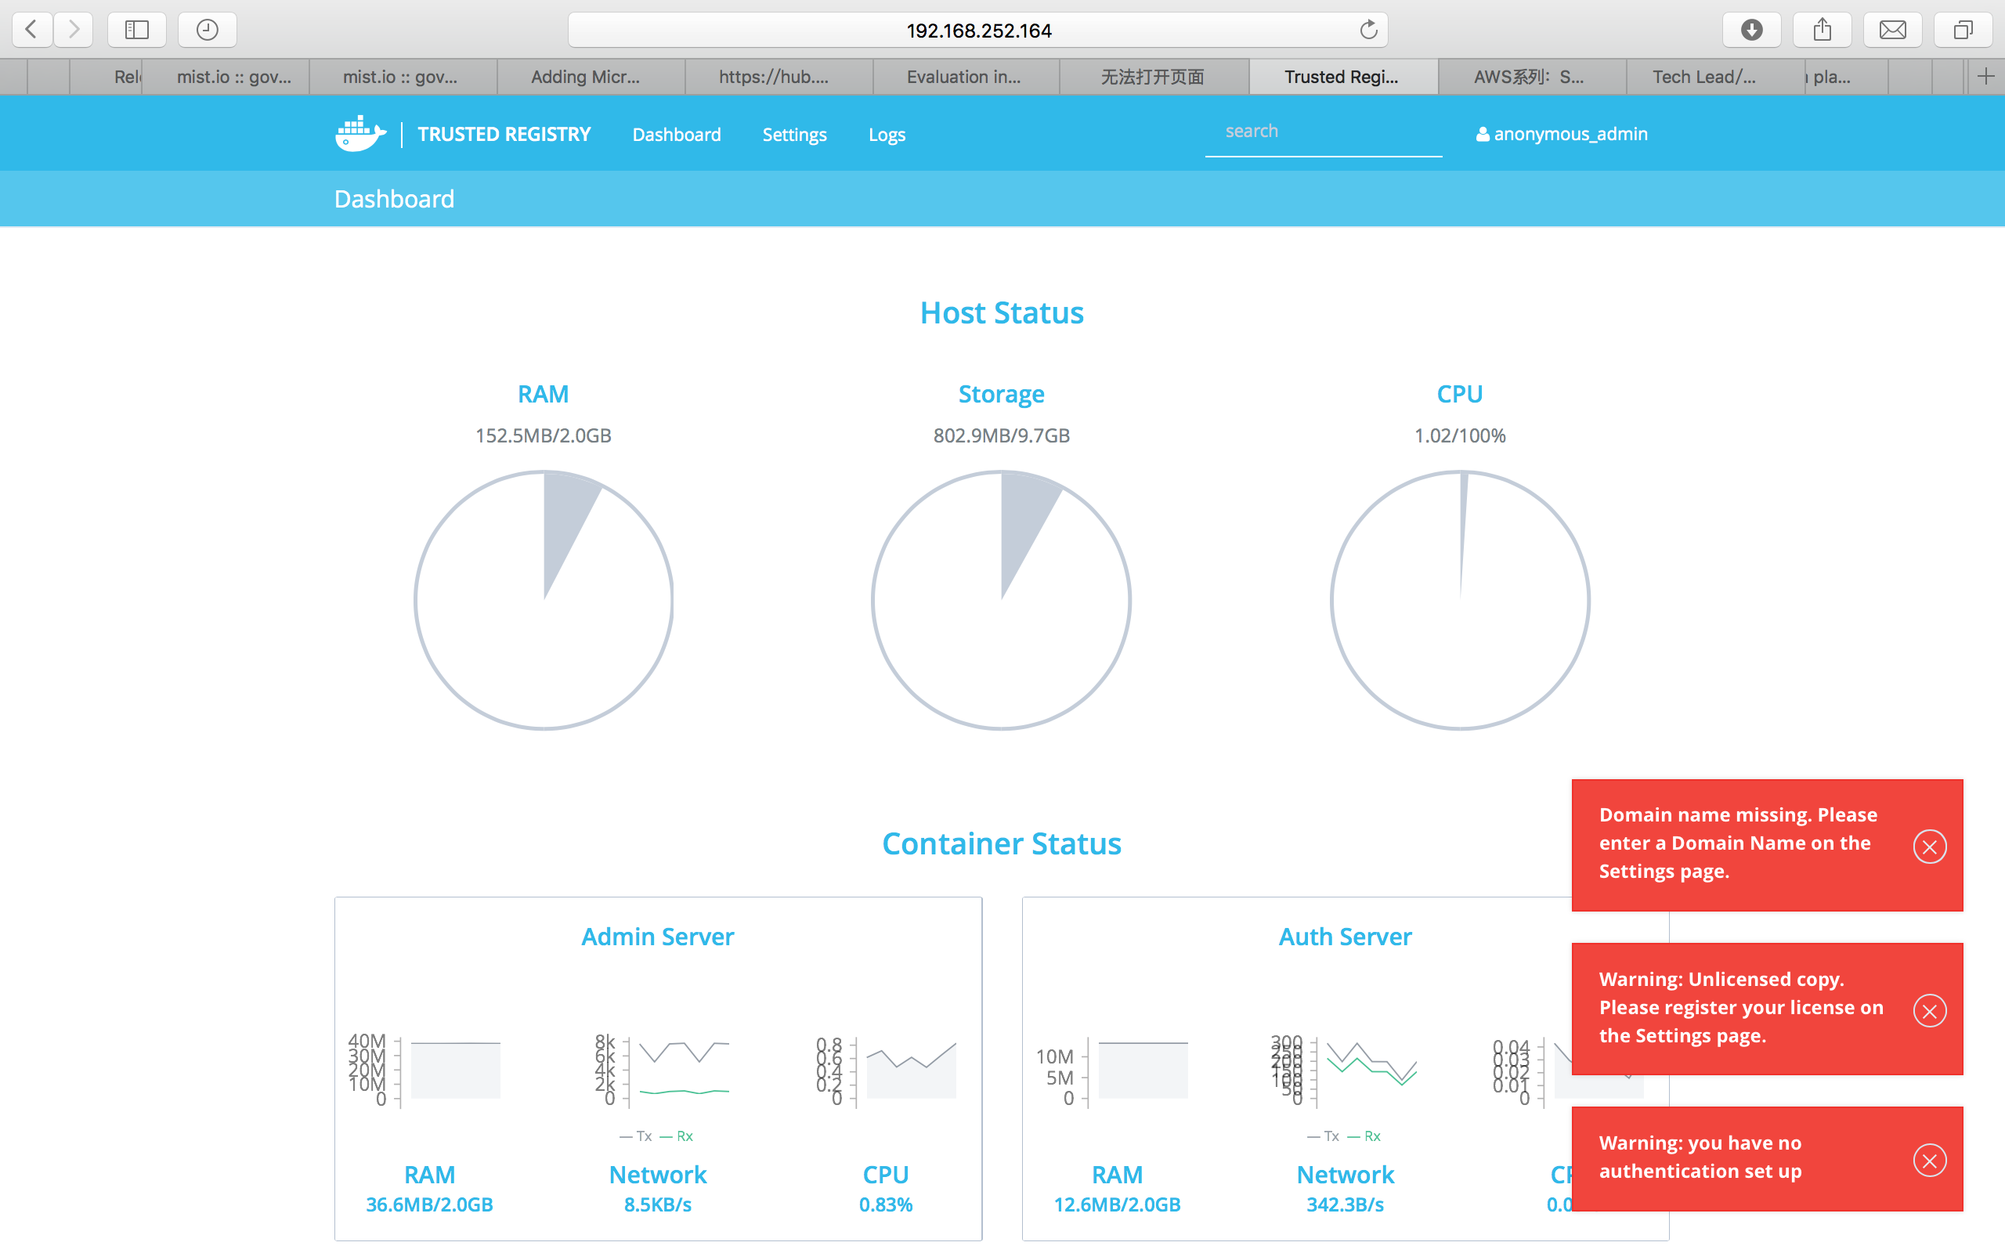Screen dimensions: 2005x1253
Task: Open the TRUSTED REGISTRY home link
Action: tap(504, 134)
